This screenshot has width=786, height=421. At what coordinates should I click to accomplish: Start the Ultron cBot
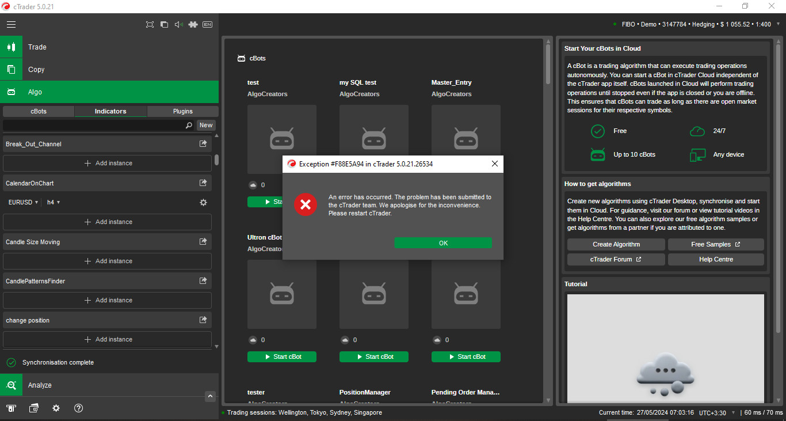[x=282, y=356]
